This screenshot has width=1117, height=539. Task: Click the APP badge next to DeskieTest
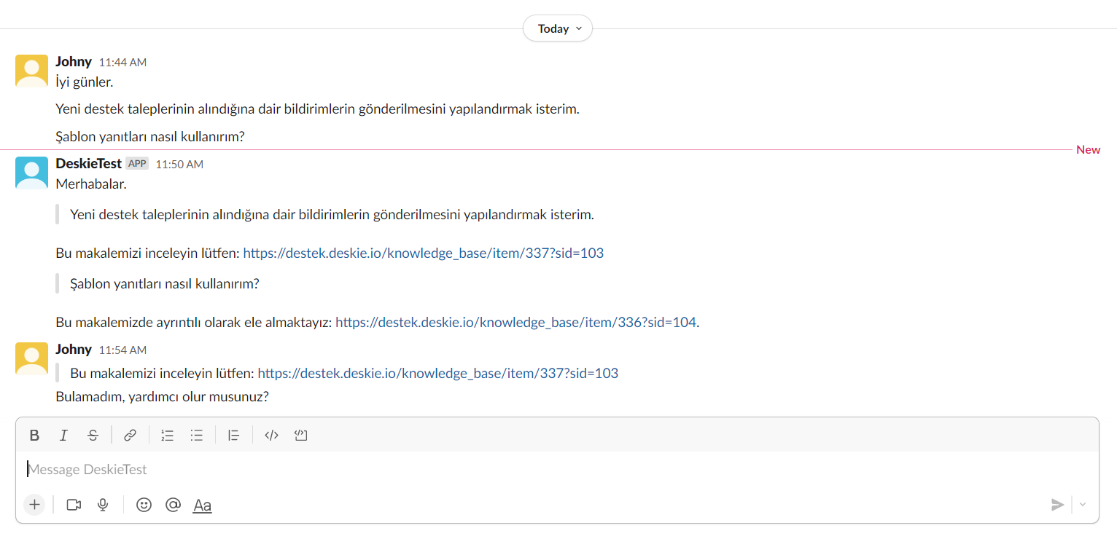tap(137, 164)
